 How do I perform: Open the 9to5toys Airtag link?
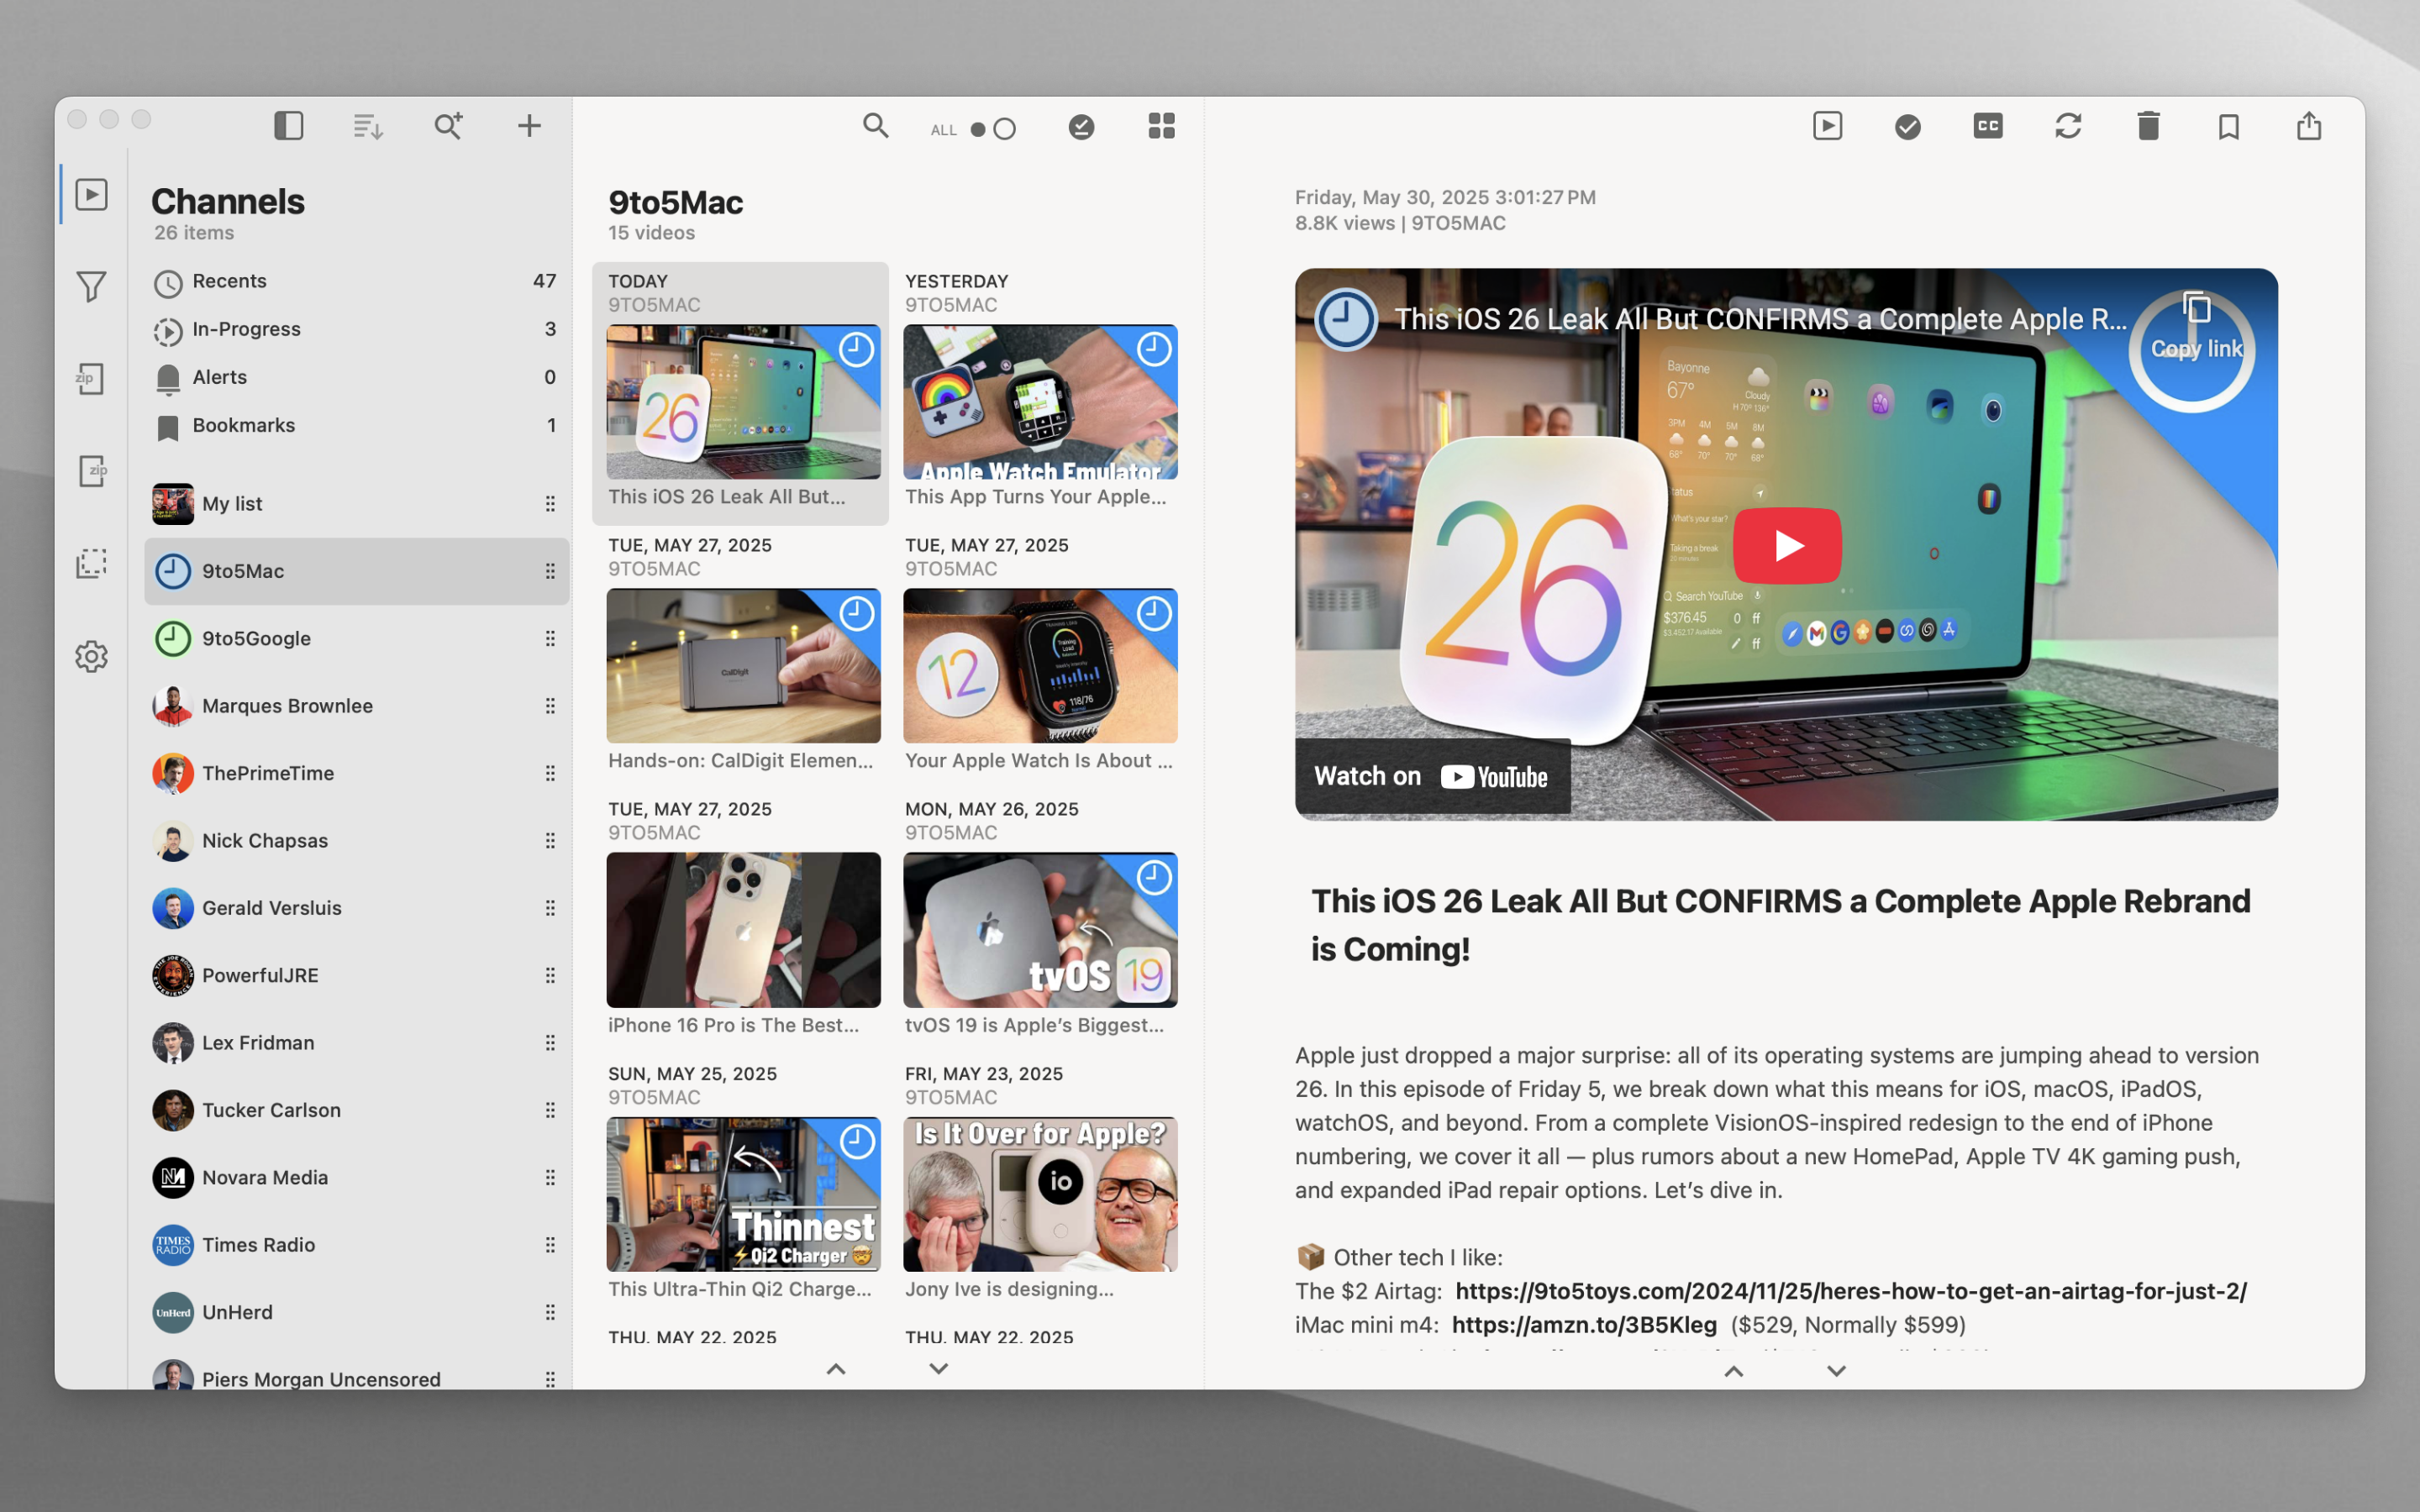(1850, 1291)
